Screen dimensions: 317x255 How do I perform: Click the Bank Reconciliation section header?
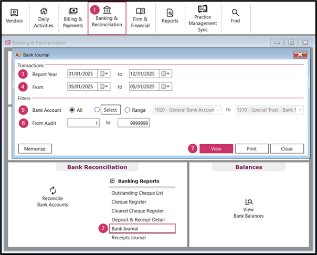pyautogui.click(x=97, y=167)
